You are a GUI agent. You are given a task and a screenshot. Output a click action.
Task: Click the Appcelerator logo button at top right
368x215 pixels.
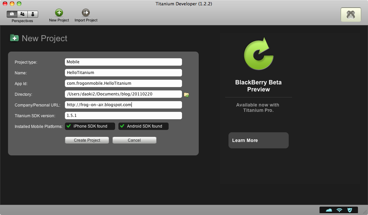point(351,15)
